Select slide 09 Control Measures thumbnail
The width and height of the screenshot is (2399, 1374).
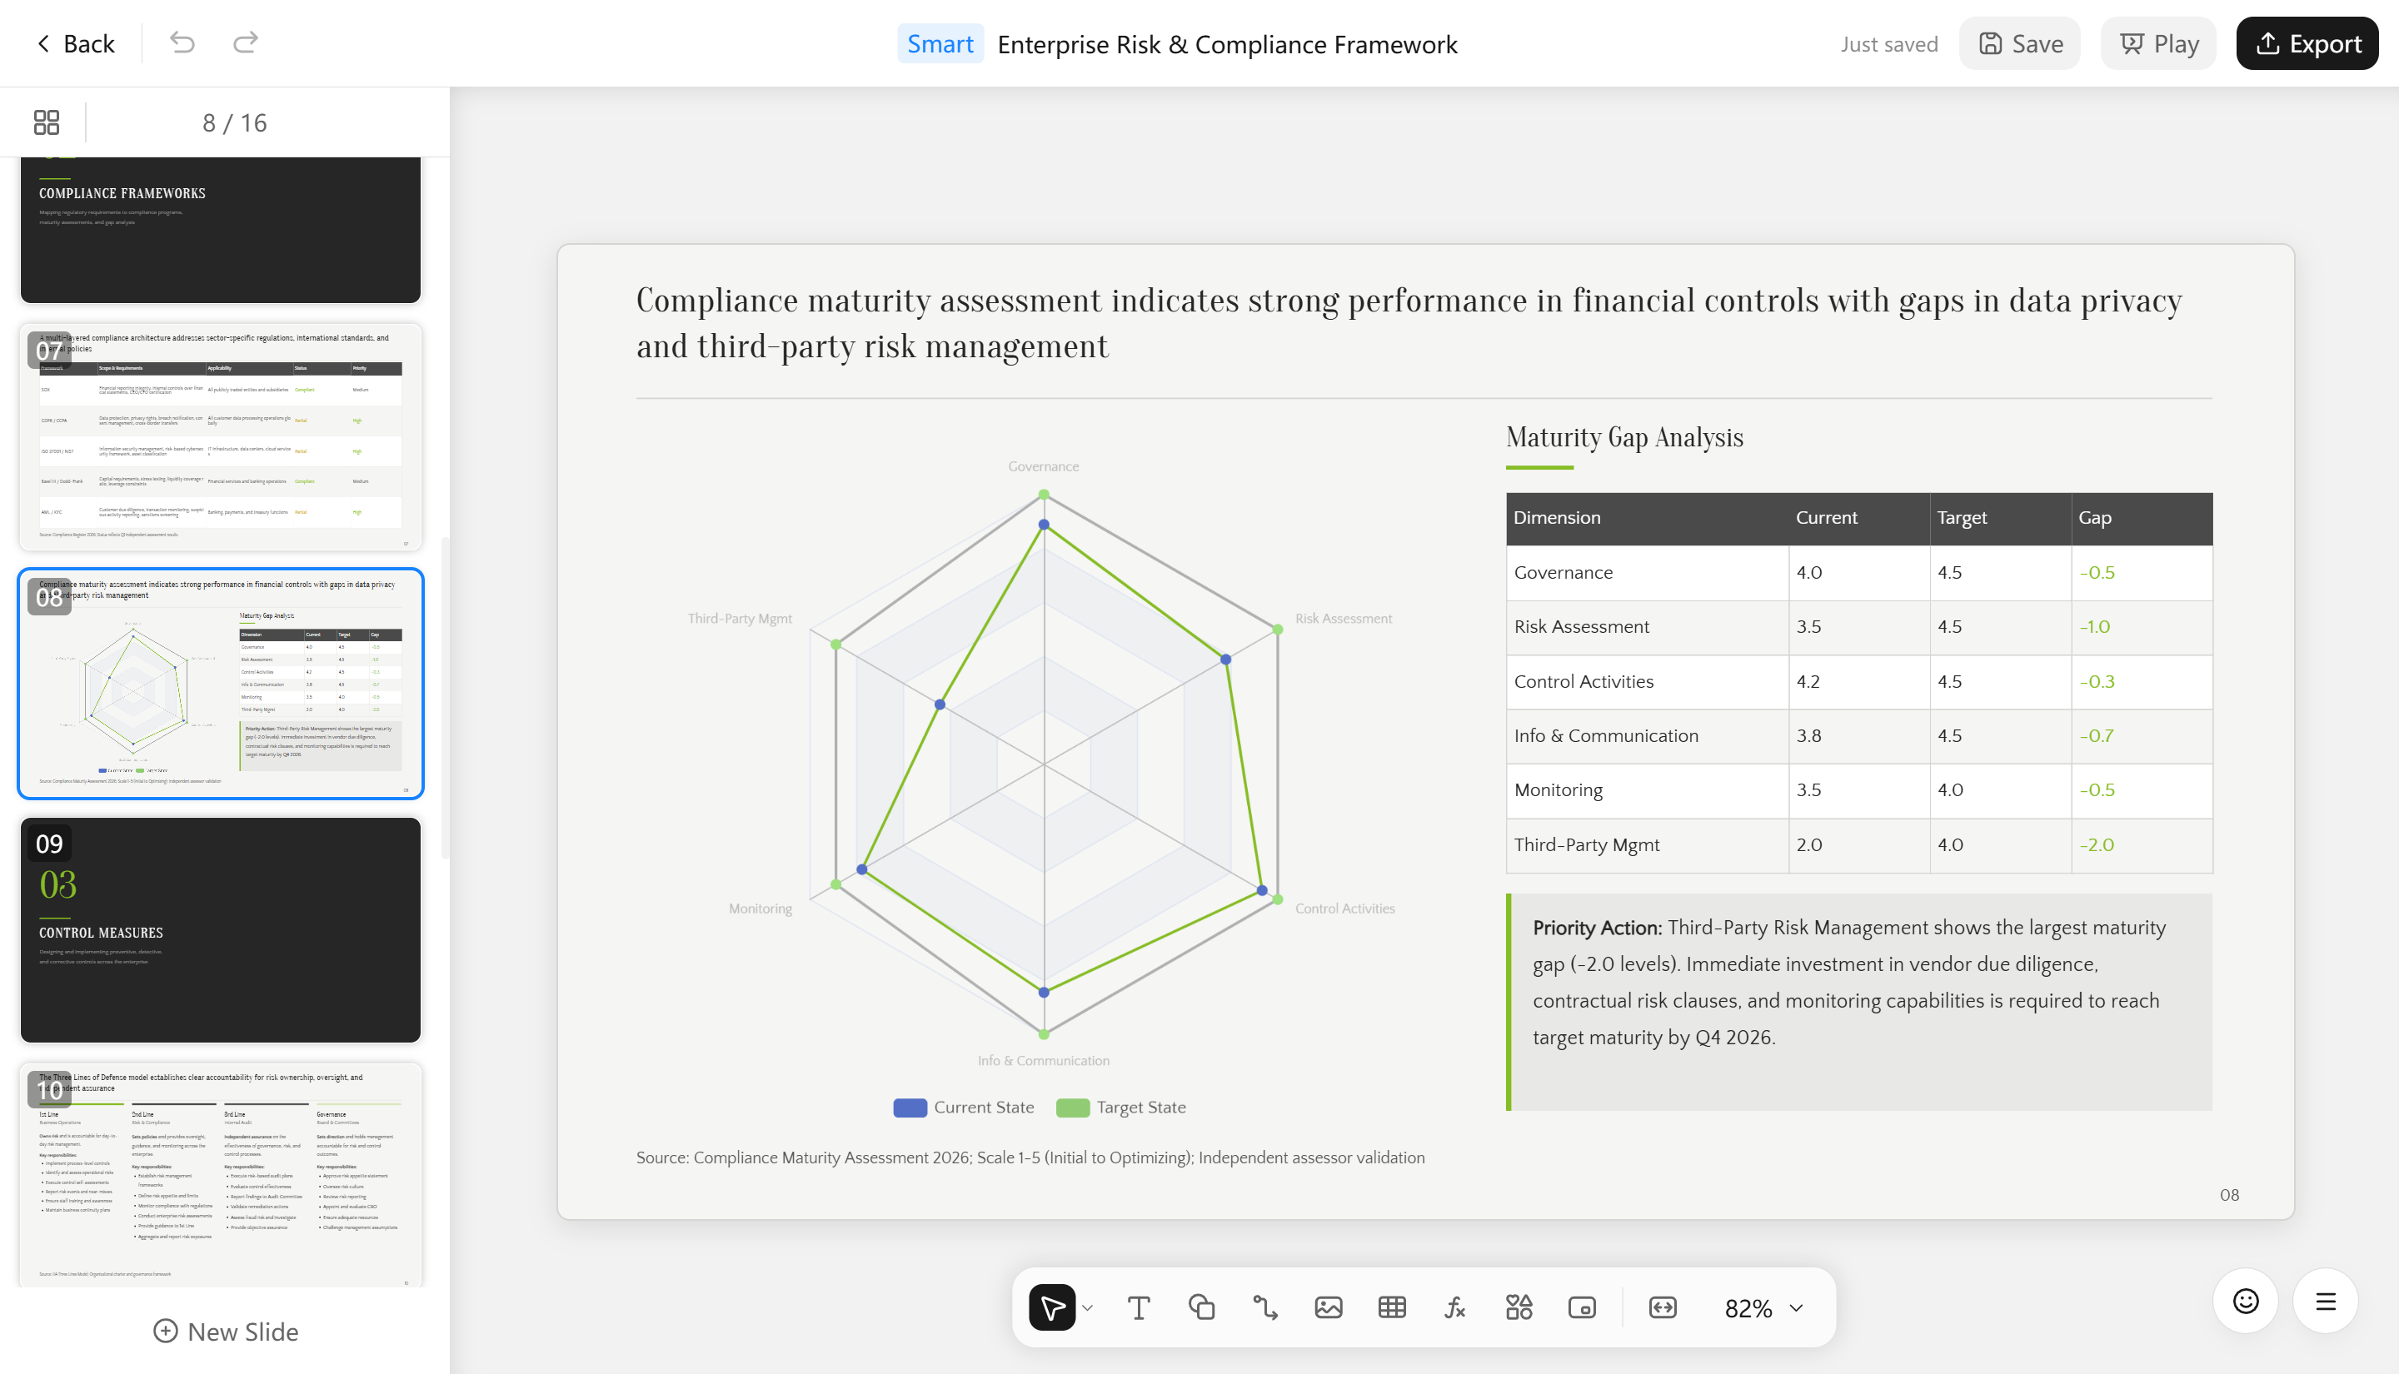[x=221, y=929]
